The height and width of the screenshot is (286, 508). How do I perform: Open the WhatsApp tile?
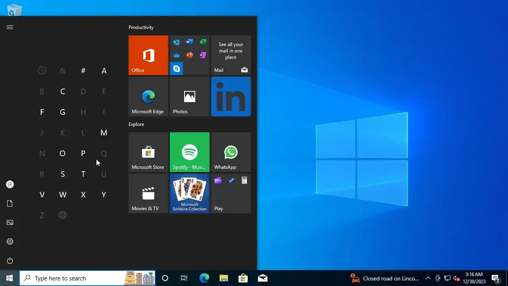231,152
